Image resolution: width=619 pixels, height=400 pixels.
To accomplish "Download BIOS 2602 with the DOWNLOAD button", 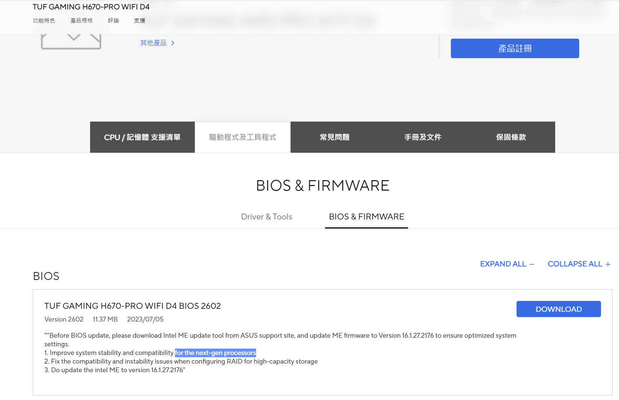I will click(x=559, y=309).
